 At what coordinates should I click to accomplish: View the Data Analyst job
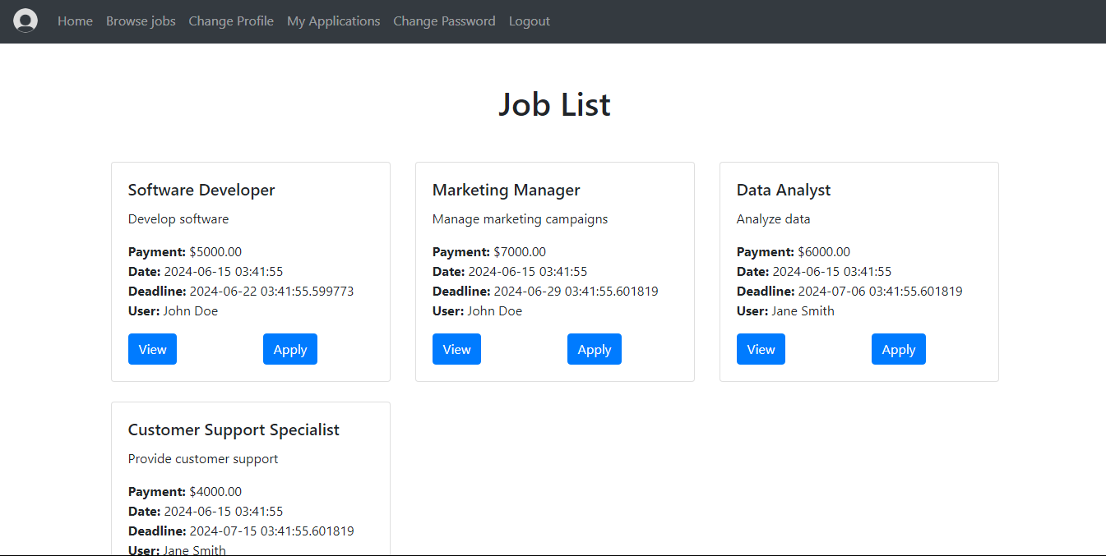(761, 349)
